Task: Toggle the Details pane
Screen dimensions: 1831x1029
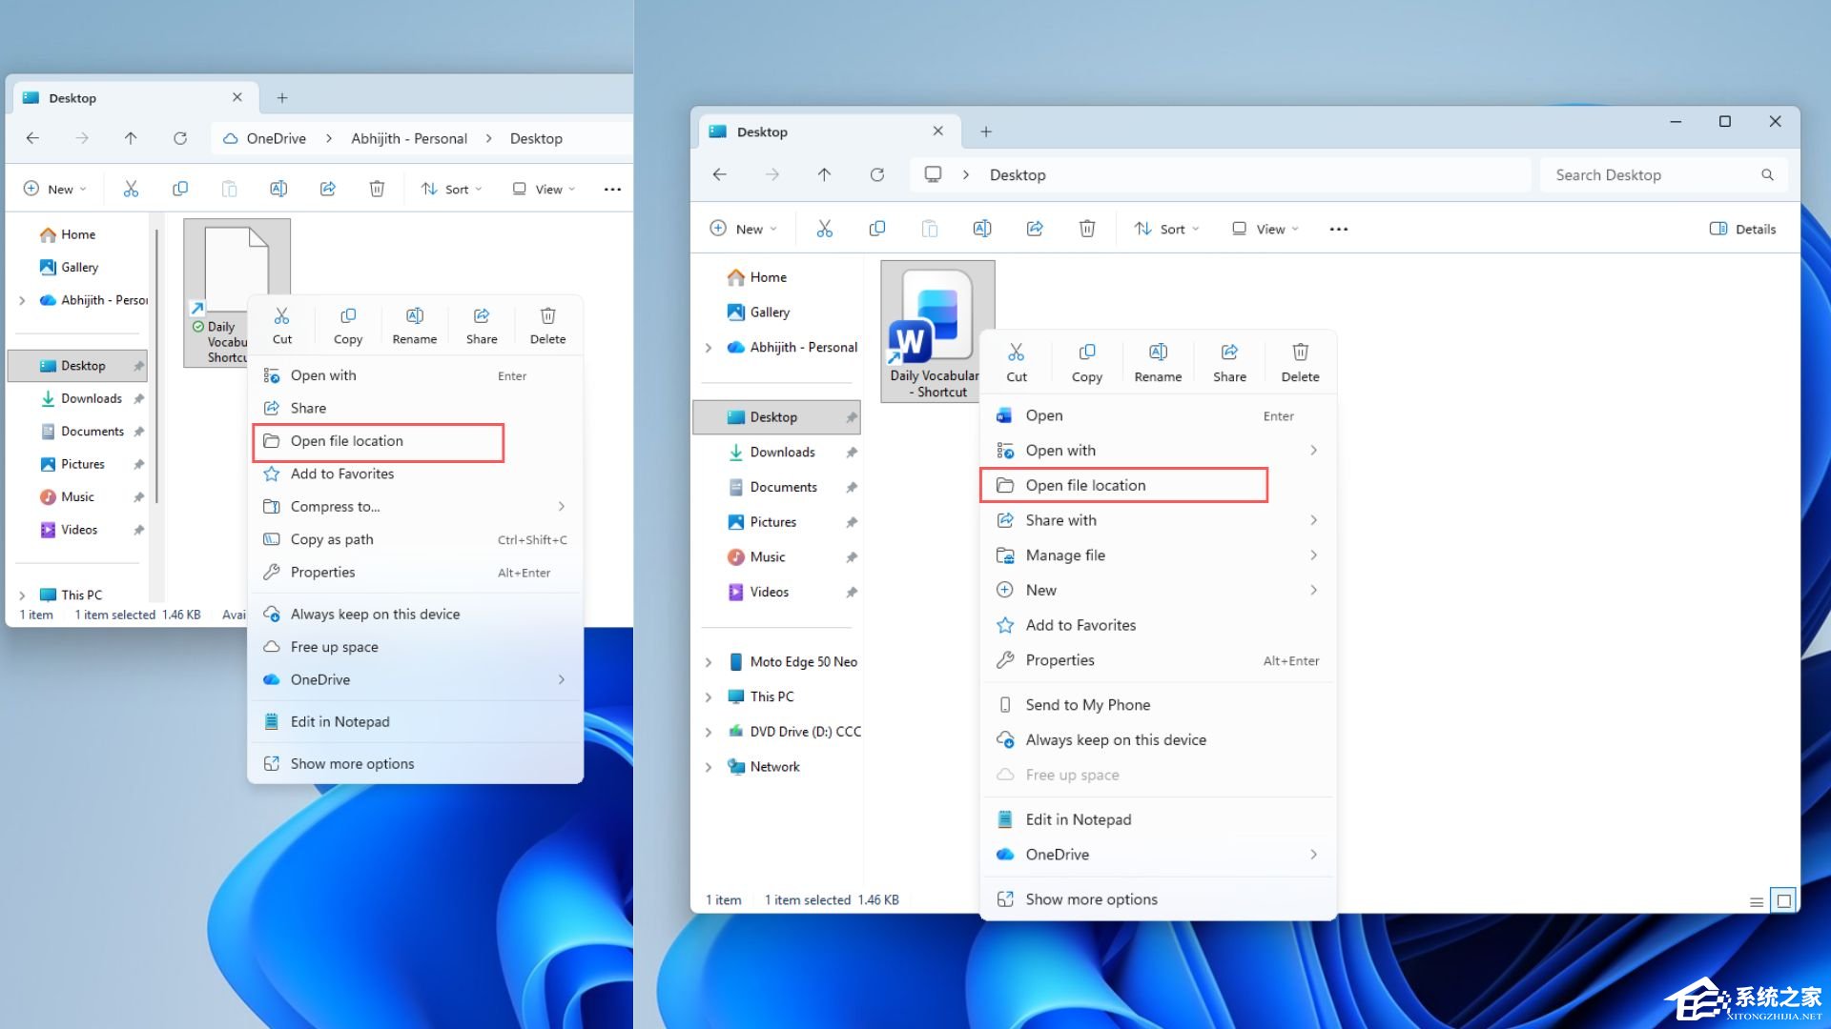Action: [1741, 229]
